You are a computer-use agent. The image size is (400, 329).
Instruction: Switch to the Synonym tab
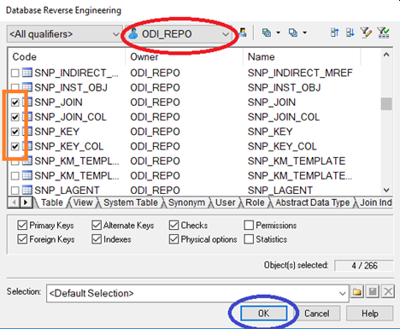[x=186, y=203]
